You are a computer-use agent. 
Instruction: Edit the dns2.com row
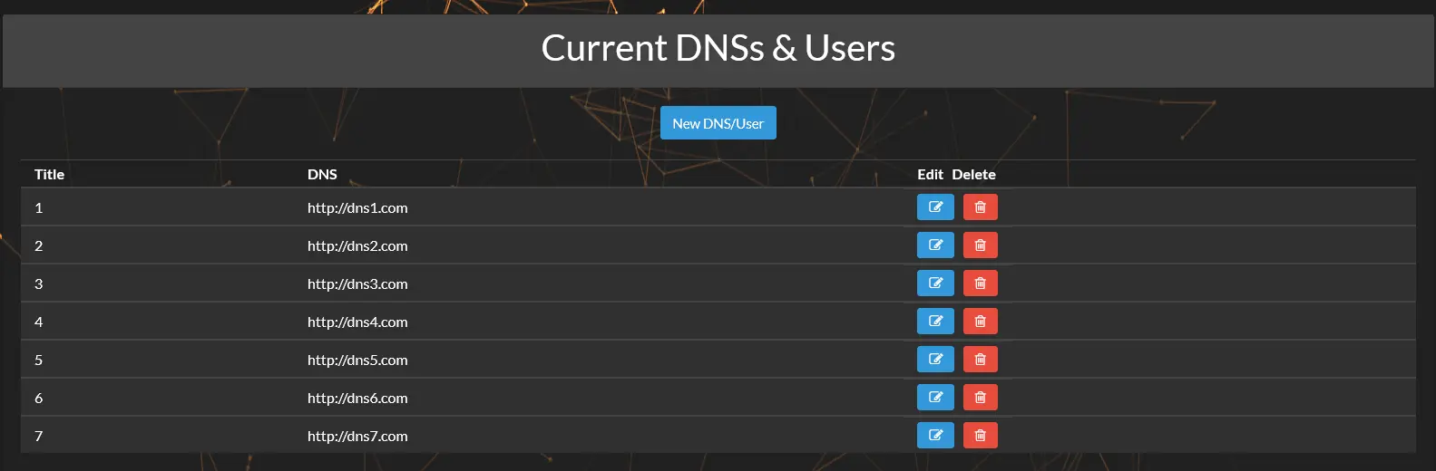pyautogui.click(x=935, y=245)
